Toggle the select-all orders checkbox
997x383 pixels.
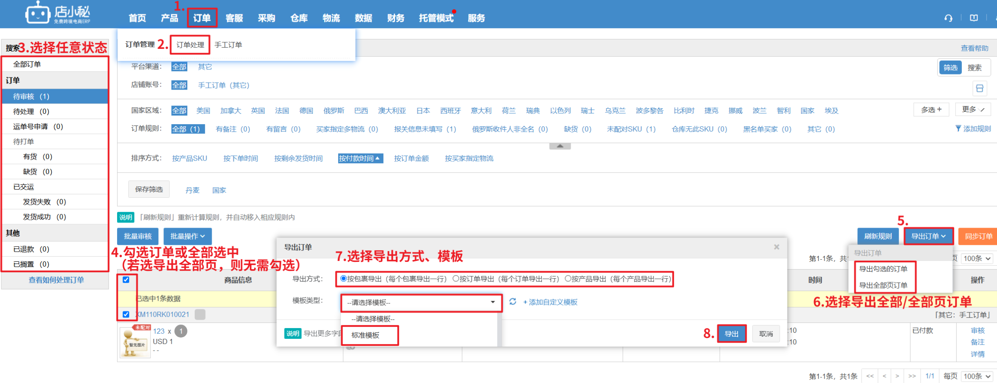[x=126, y=280]
